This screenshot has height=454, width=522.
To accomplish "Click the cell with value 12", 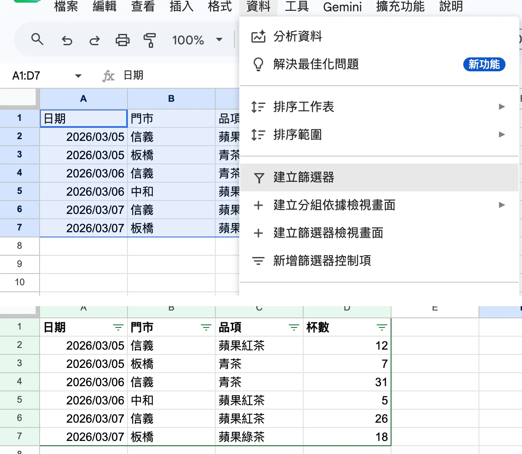I will [347, 345].
